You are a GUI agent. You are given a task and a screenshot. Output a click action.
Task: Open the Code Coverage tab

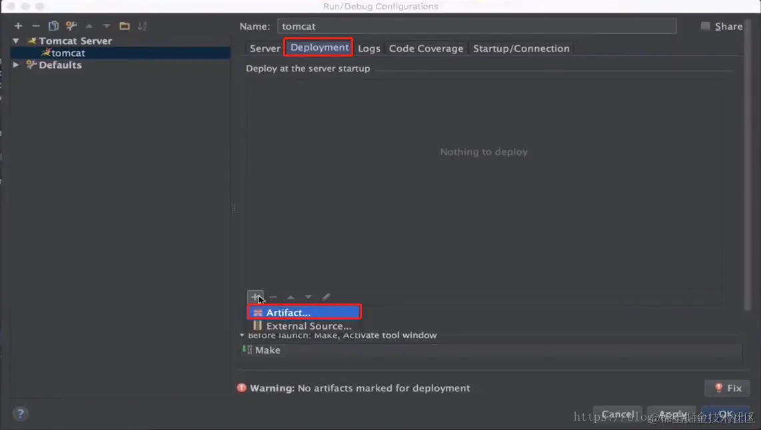coord(426,49)
